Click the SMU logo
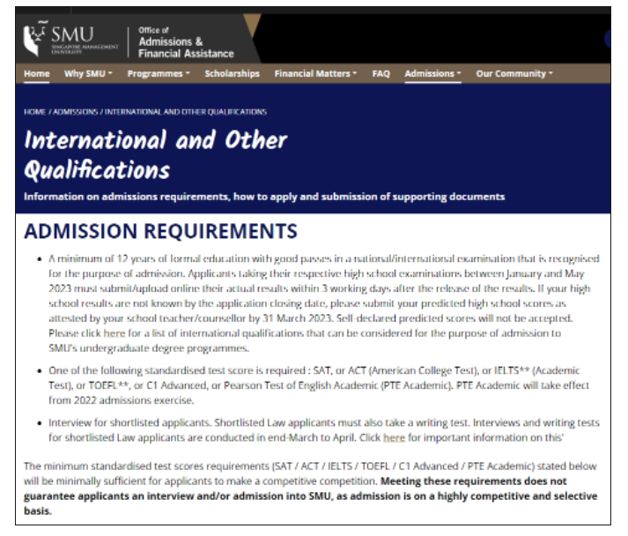 click(x=70, y=39)
